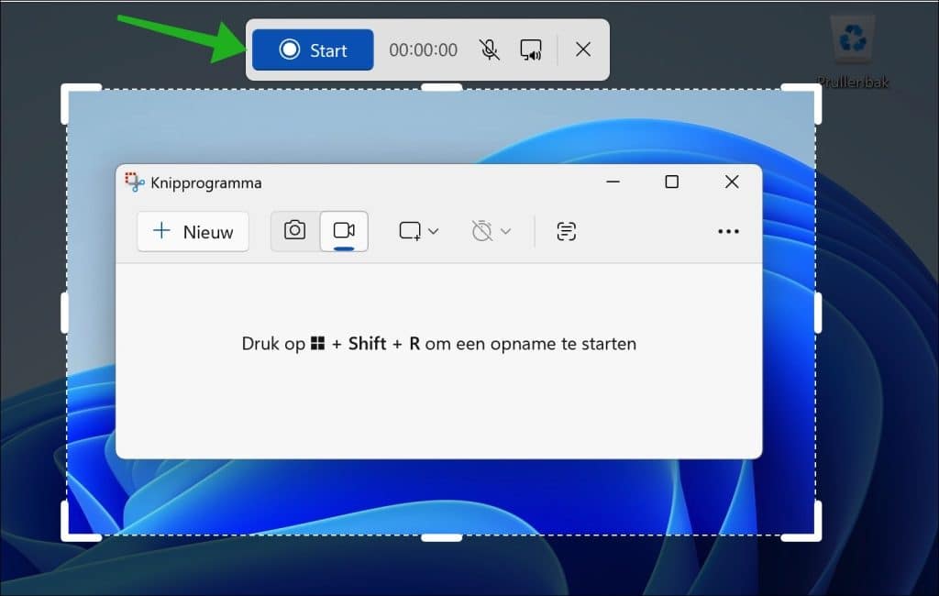Select the rectangular snip shape icon
939x596 pixels.
click(410, 231)
